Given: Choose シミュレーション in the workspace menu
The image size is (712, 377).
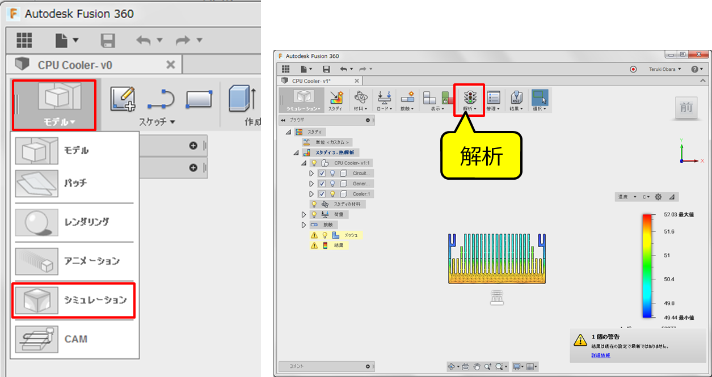Looking at the screenshot, I should click(74, 300).
